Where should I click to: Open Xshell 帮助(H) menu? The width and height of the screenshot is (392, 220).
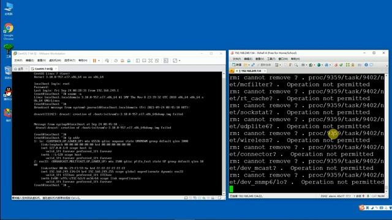tap(295, 59)
